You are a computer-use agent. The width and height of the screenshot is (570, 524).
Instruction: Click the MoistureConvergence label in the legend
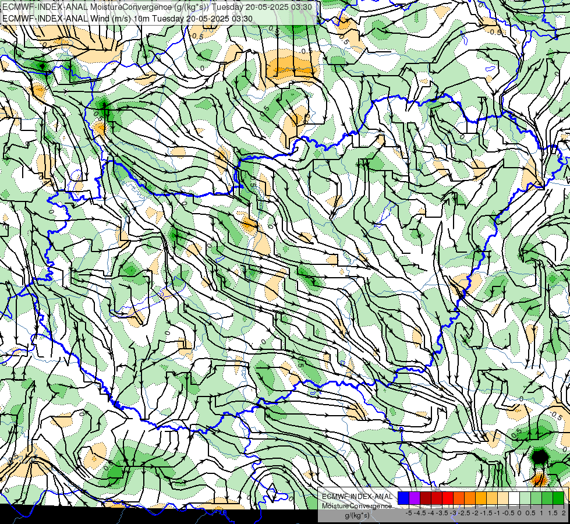click(x=357, y=506)
